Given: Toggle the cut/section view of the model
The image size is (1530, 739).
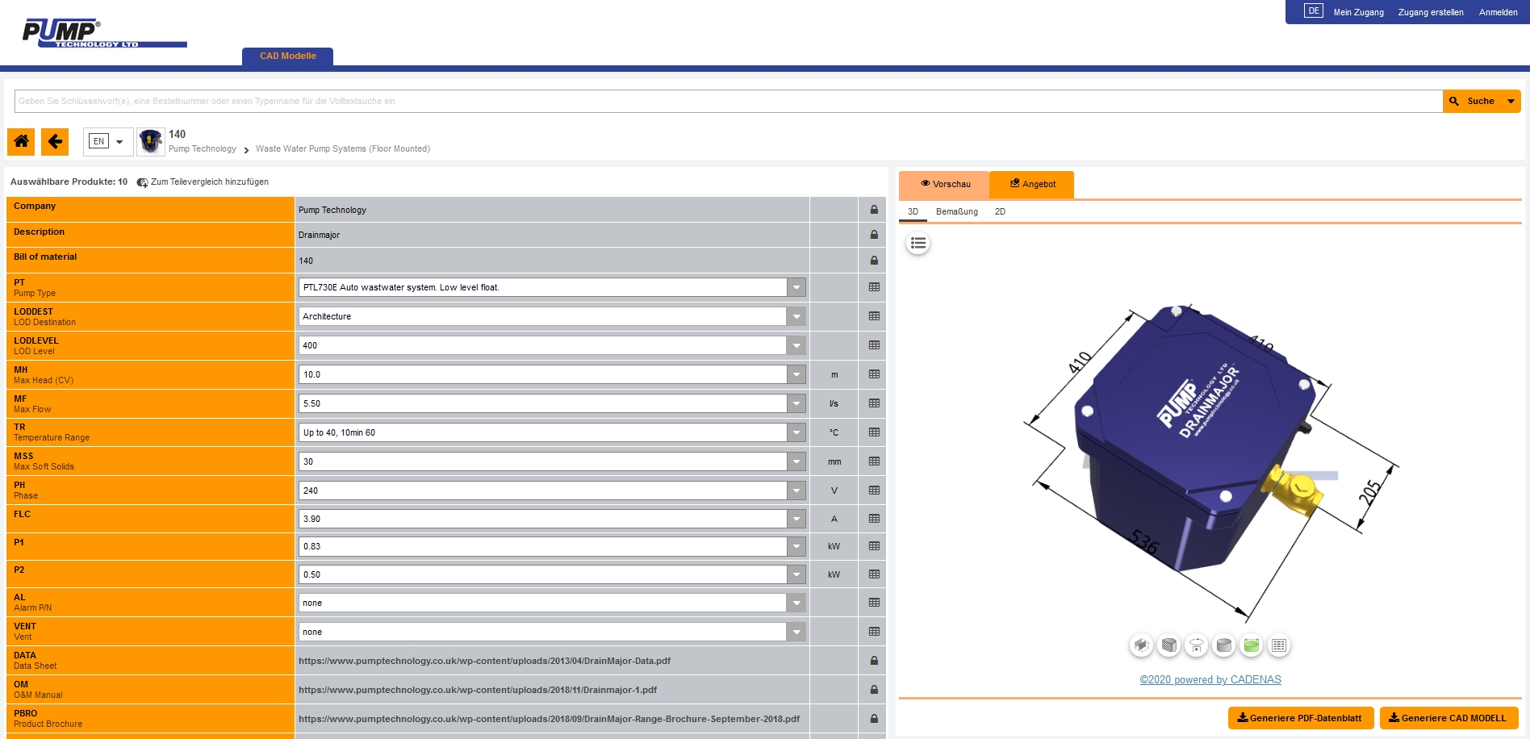Looking at the screenshot, I should pos(1141,645).
